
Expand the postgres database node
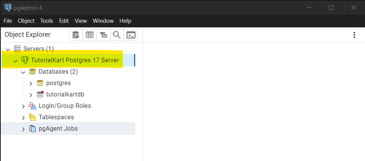pyautogui.click(x=31, y=84)
